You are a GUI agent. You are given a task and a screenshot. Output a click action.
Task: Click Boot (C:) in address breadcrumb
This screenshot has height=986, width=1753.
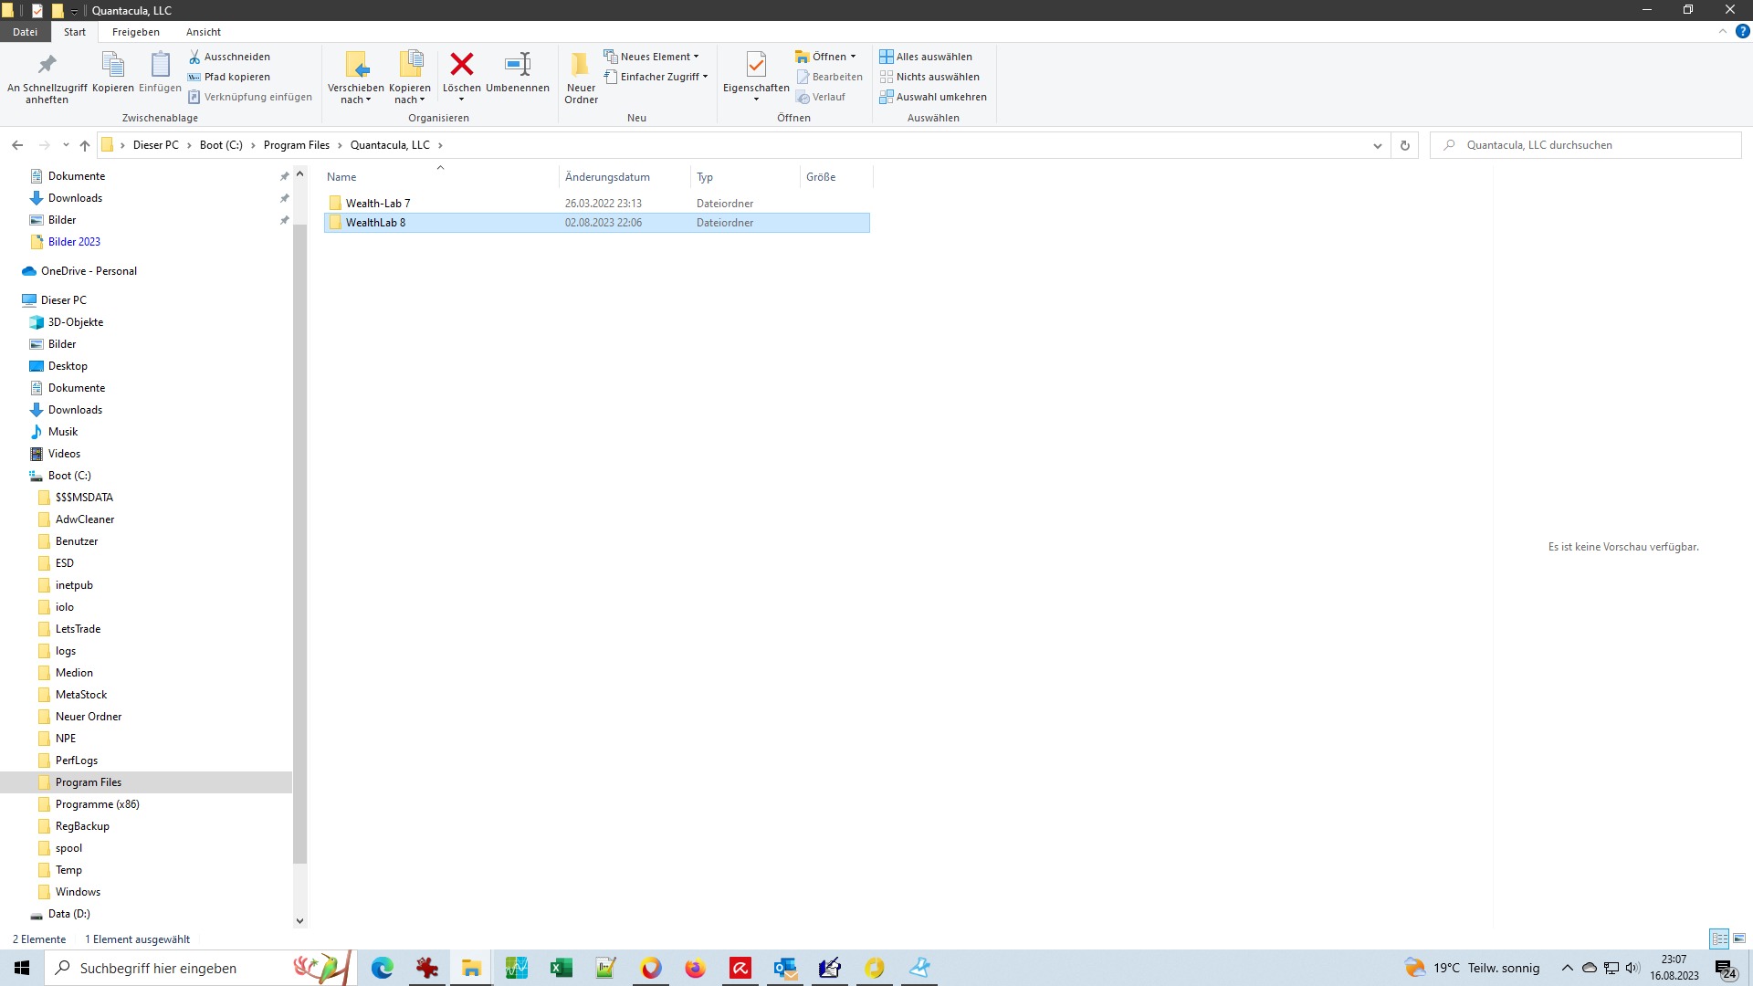221,145
